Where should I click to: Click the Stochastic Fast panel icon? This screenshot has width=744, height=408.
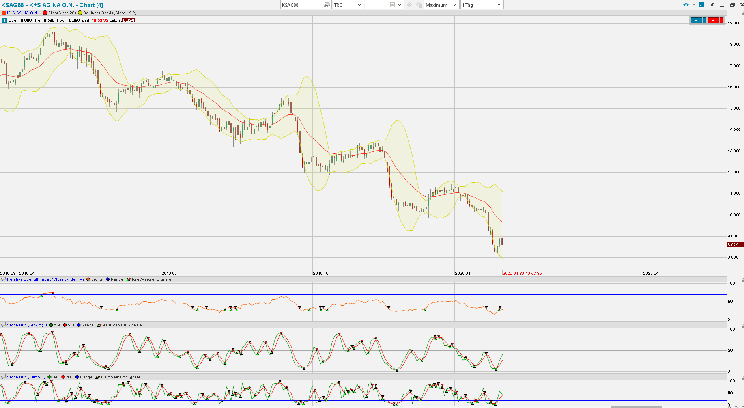tap(4, 377)
